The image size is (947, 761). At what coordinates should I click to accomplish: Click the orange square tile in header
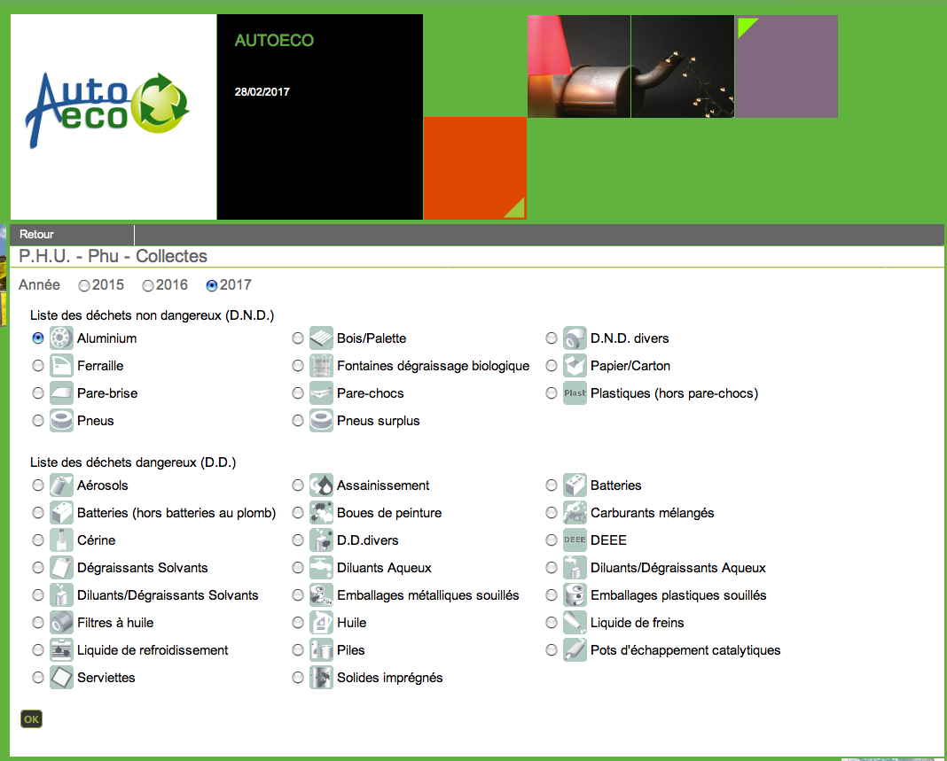[x=474, y=168]
